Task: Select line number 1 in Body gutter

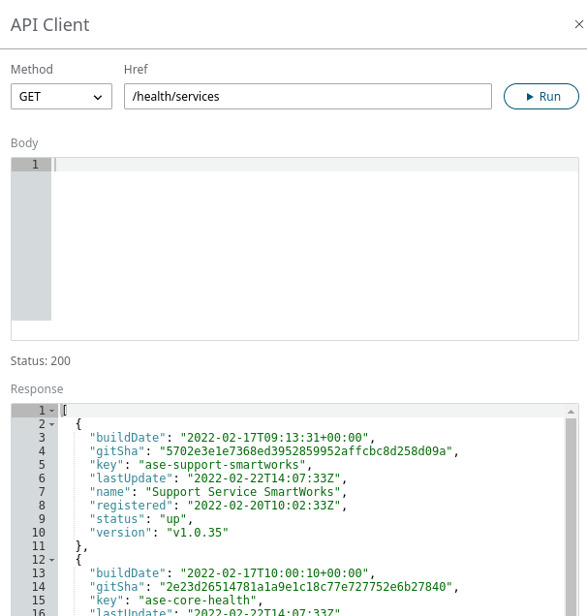Action: 35,165
